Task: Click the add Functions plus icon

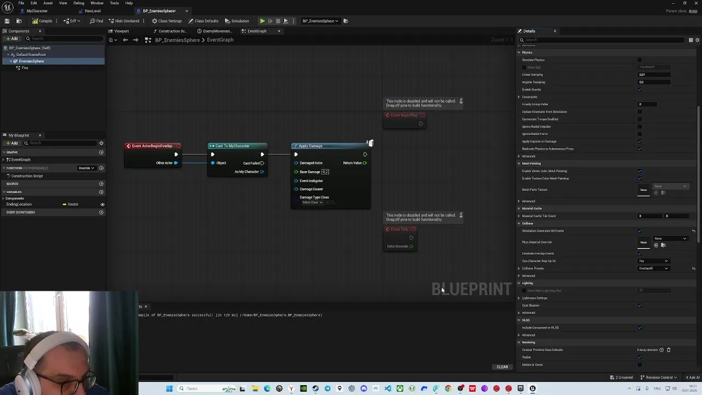Action: pyautogui.click(x=101, y=168)
